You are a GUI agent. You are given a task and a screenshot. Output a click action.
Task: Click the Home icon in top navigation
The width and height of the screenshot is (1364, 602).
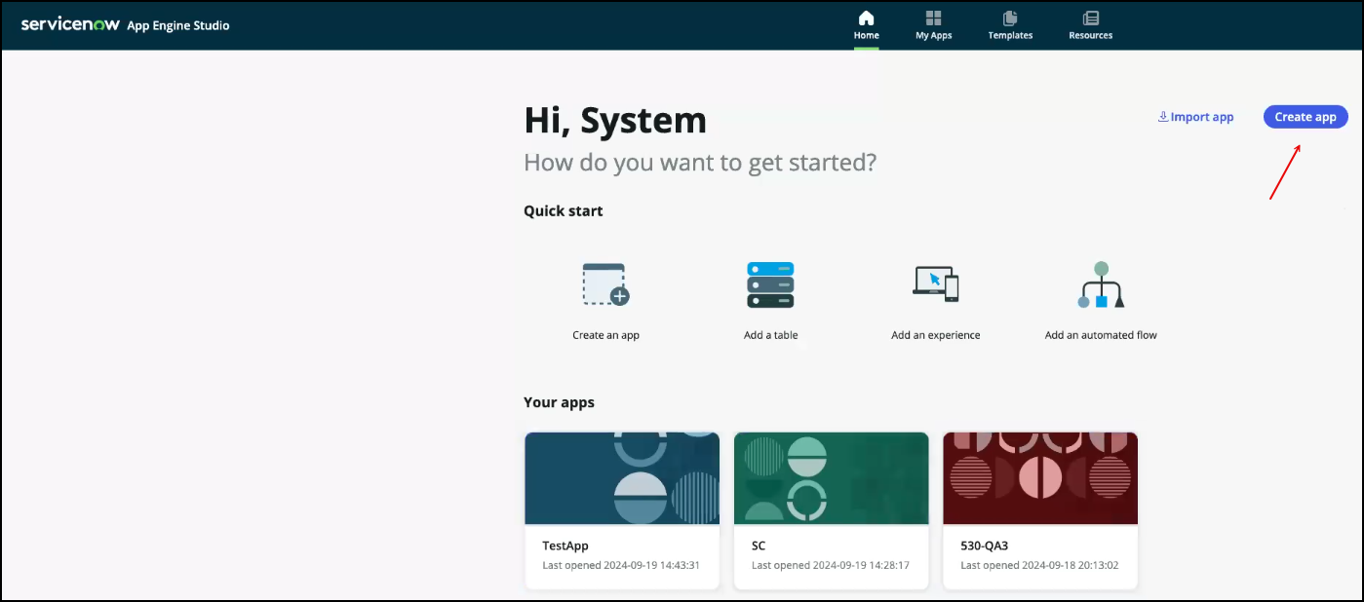click(866, 19)
